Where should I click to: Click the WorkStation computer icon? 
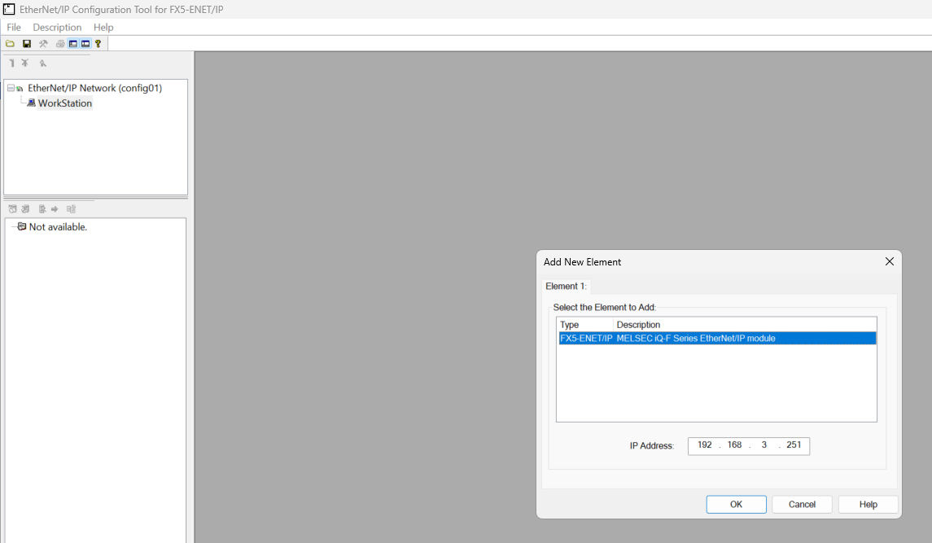coord(31,103)
